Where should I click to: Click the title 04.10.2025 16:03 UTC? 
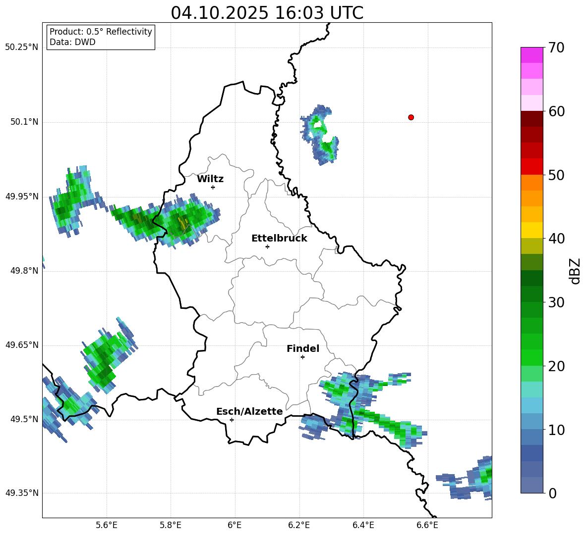click(267, 13)
